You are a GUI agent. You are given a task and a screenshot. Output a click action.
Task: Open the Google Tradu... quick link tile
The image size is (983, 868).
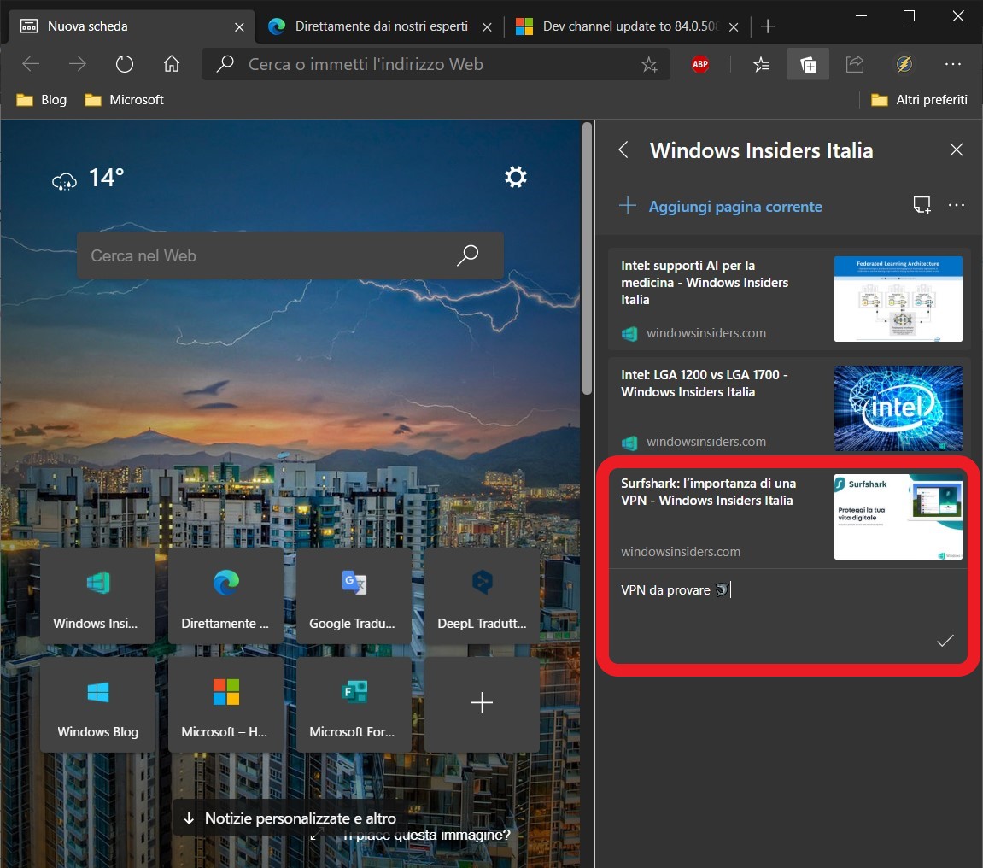click(354, 595)
